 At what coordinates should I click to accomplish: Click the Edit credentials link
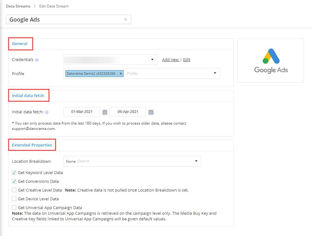tap(187, 60)
